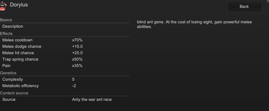Click the Melee dodge chance entry
Screen dimensions: 269x111
click(x=65, y=46)
